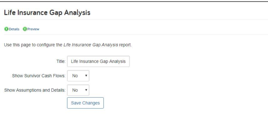The width and height of the screenshot is (268, 132).
Task: Open the Show Survivor Cash Flows dropdown
Action: click(x=78, y=76)
